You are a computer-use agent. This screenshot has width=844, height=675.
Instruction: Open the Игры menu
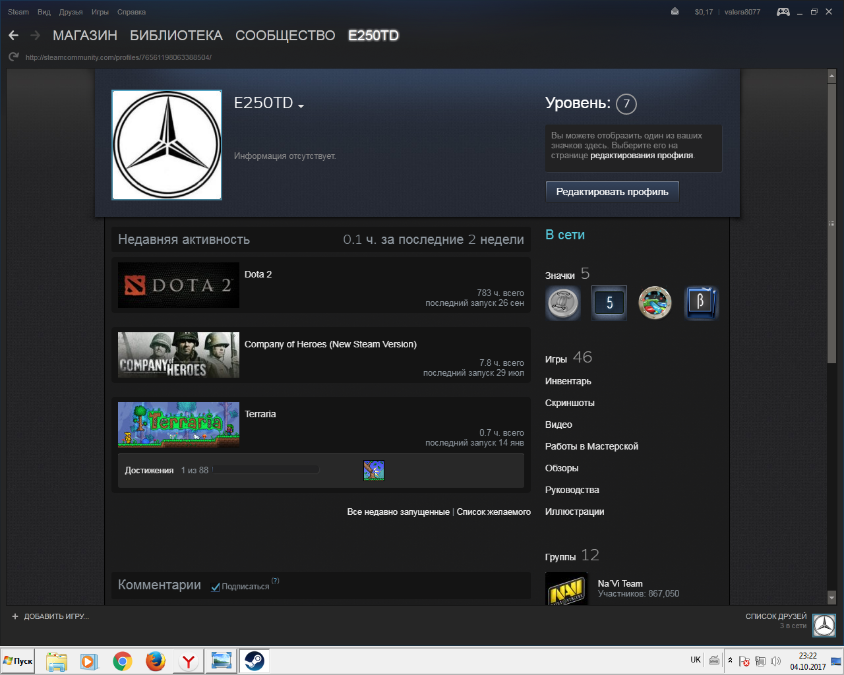pyautogui.click(x=100, y=12)
